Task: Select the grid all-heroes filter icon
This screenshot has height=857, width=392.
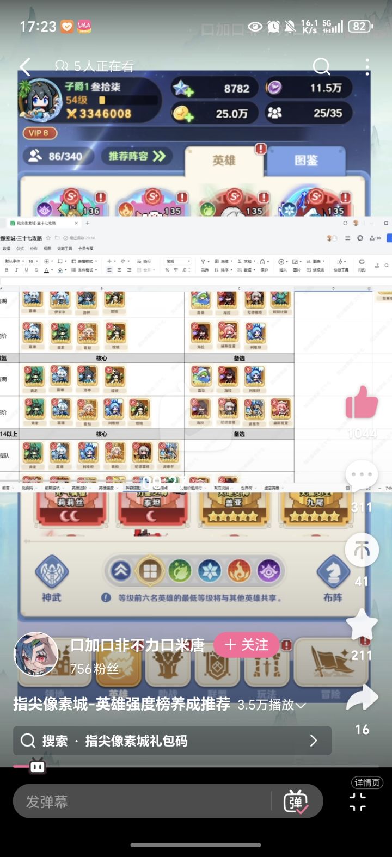Action: (x=150, y=571)
